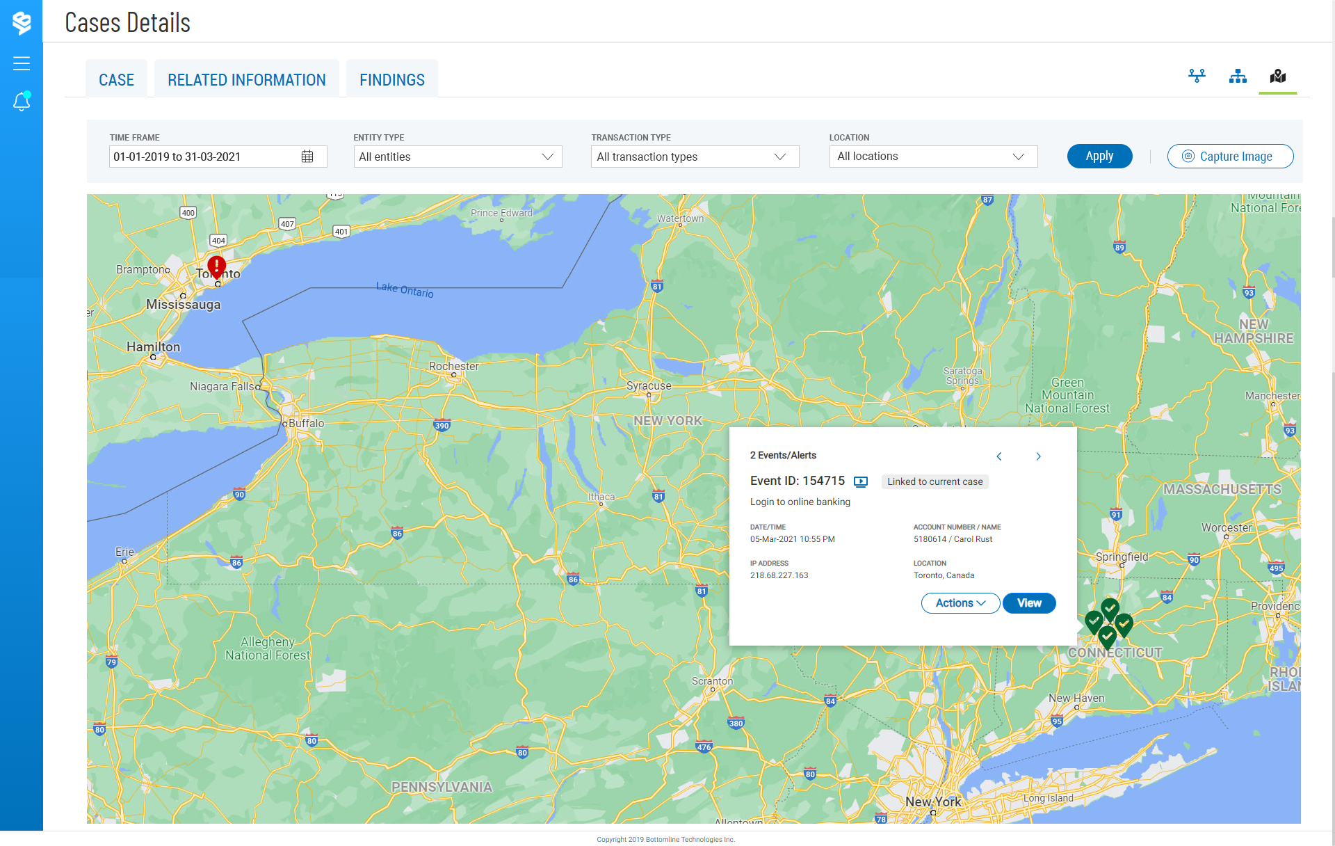Switch to the network graph view icon
The height and width of the screenshot is (846, 1335).
1197,76
